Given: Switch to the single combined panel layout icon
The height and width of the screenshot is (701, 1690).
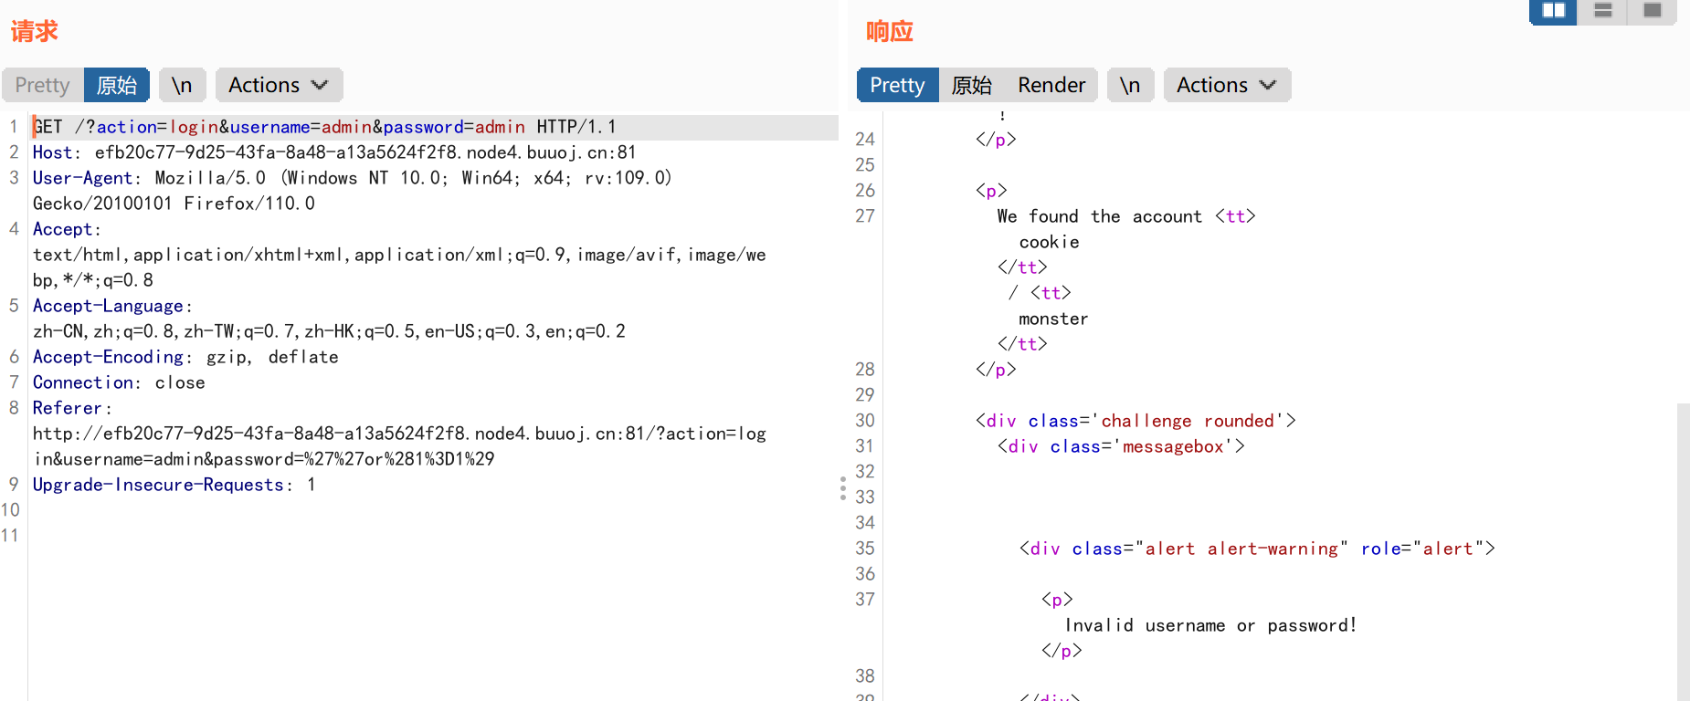Looking at the screenshot, I should [1652, 11].
